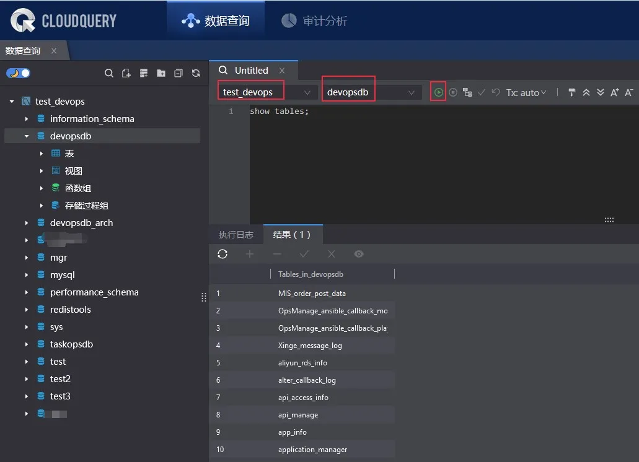Click the format SQL paintbrush icon
The height and width of the screenshot is (462, 639).
point(571,92)
